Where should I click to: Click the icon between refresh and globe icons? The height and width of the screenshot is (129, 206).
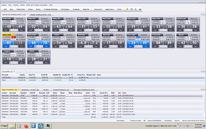pos(136,9)
